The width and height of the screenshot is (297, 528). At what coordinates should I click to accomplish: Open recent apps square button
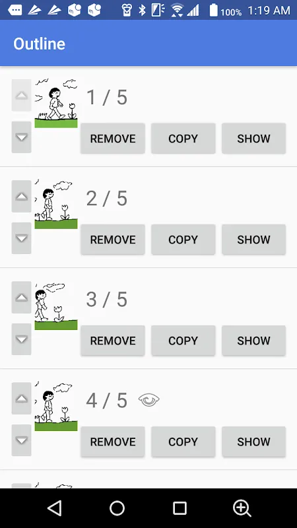point(180,508)
